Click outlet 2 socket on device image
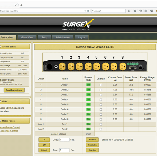The image size is (157, 157). pyautogui.click(x=71, y=67)
